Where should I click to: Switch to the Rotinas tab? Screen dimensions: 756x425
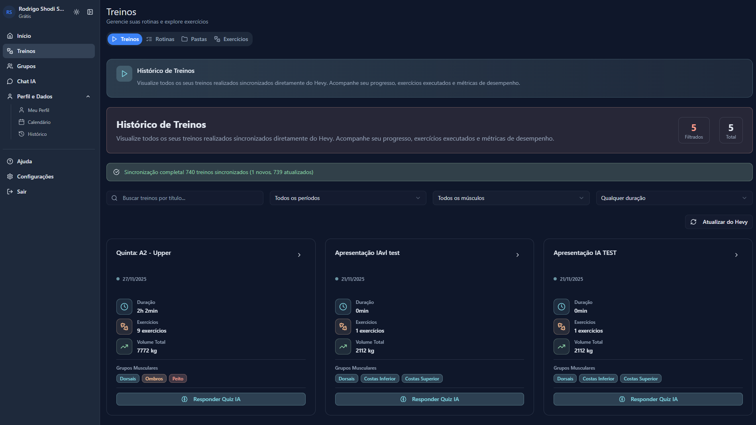tap(160, 39)
